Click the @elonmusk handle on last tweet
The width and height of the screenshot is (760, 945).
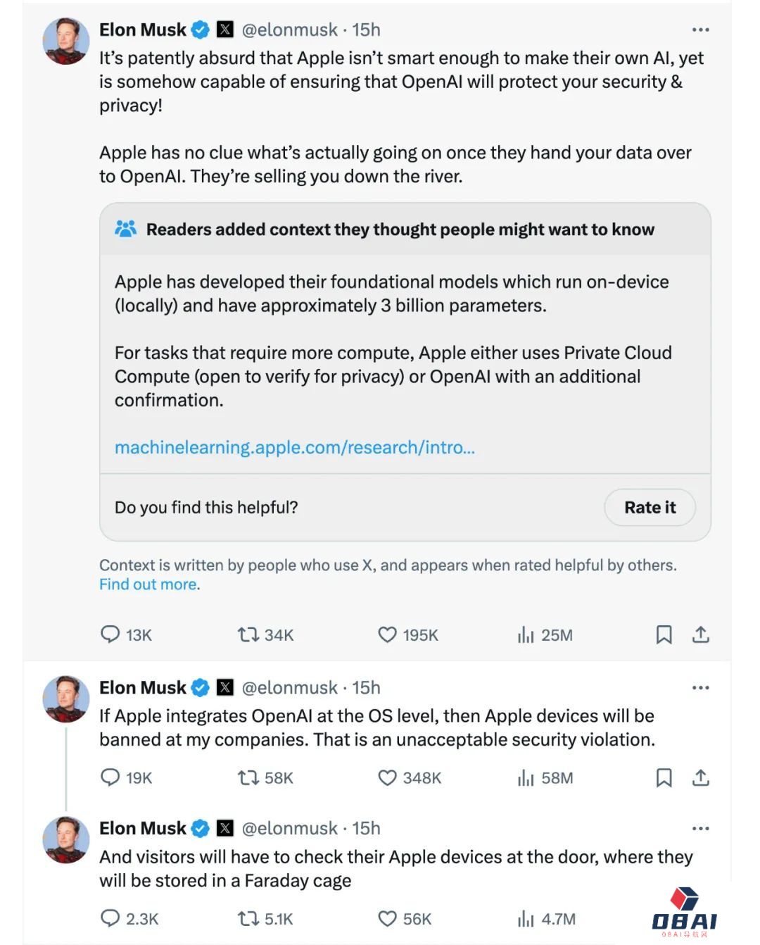coord(289,828)
